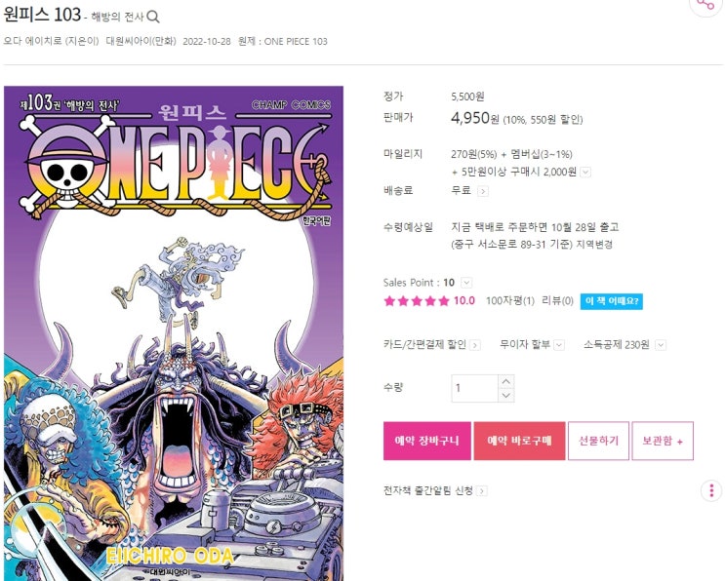Click the 예약 장바구니 button
This screenshot has height=581, width=725.
click(426, 441)
